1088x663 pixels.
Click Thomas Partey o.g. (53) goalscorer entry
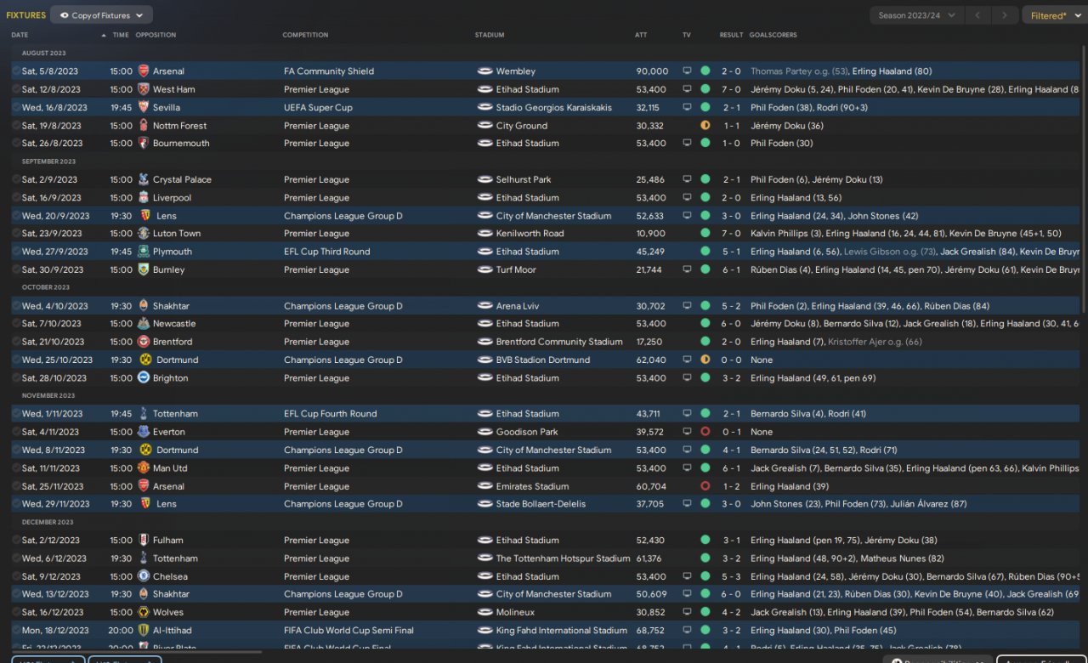(800, 71)
